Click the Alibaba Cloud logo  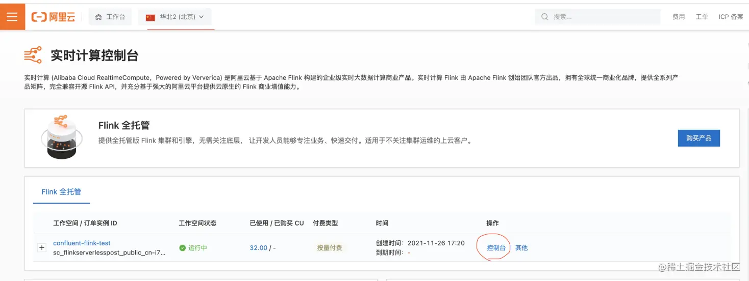54,17
